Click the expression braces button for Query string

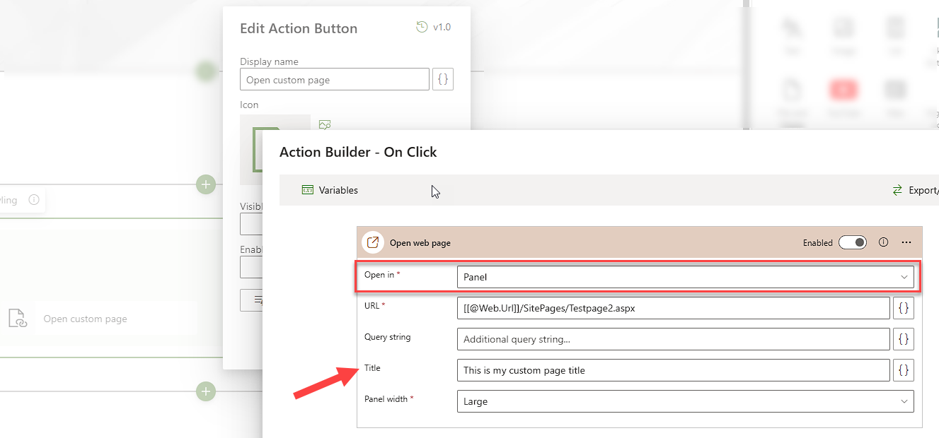tap(904, 339)
